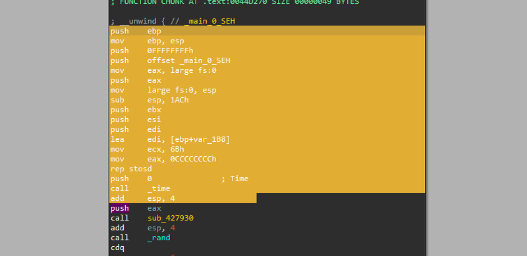Viewport: 527px width, 256px height.
Task: Click the highlighted push eax mnemonic
Action: point(120,209)
